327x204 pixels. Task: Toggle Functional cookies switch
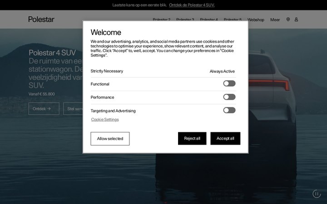pyautogui.click(x=229, y=83)
